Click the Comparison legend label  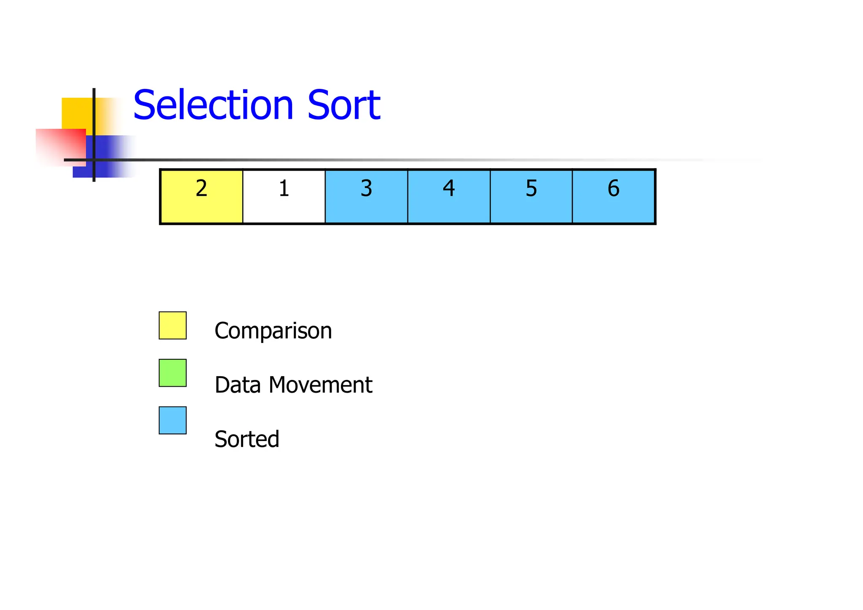273,330
